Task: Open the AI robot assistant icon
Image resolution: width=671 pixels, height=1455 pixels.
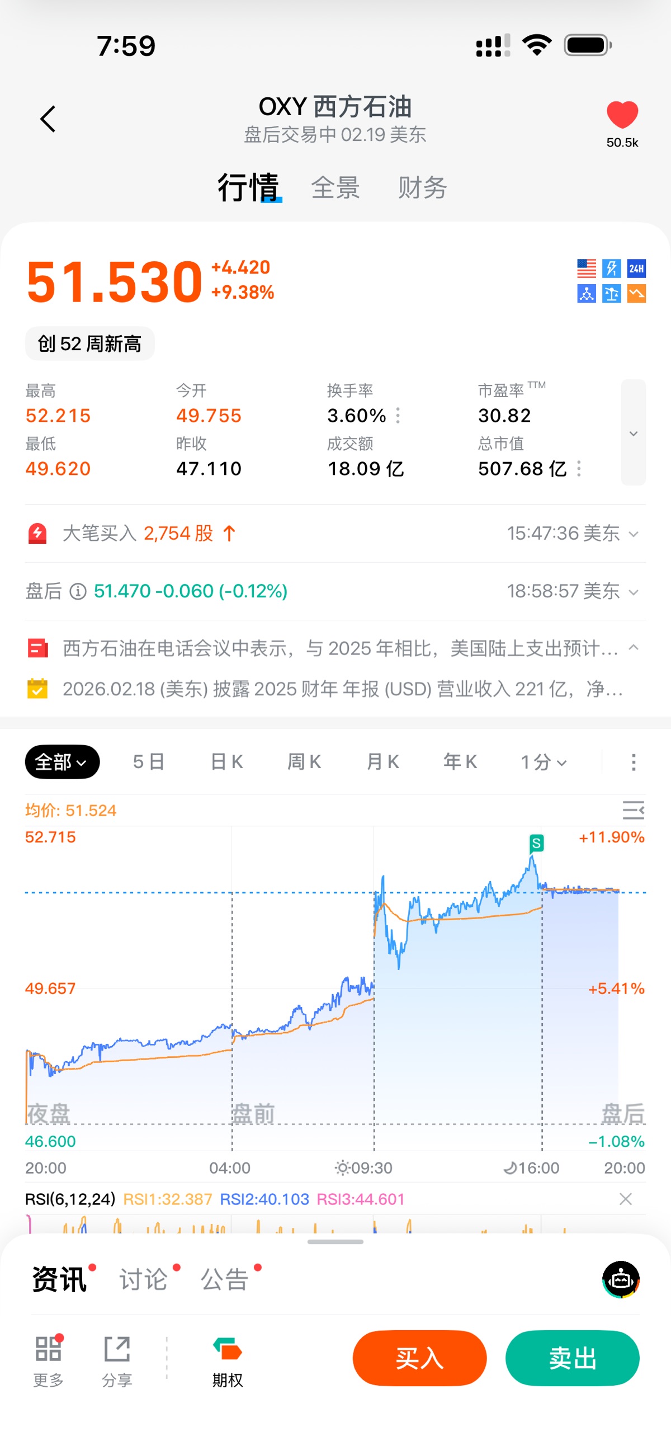Action: tap(621, 1279)
